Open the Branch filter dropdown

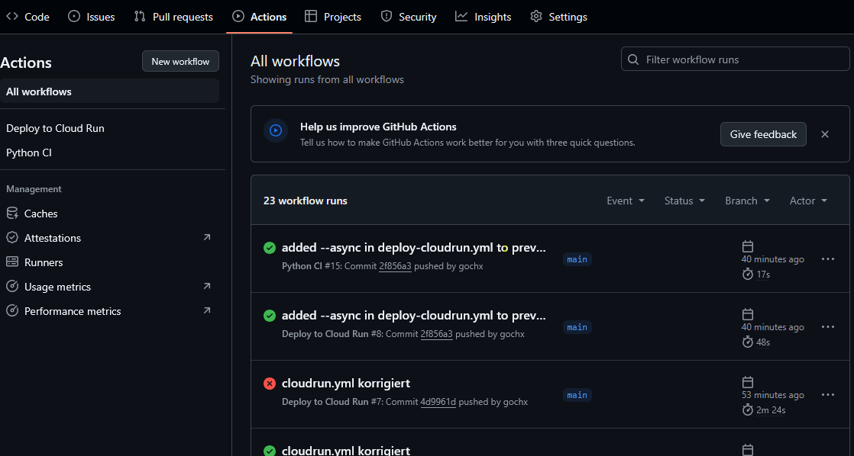(x=746, y=201)
